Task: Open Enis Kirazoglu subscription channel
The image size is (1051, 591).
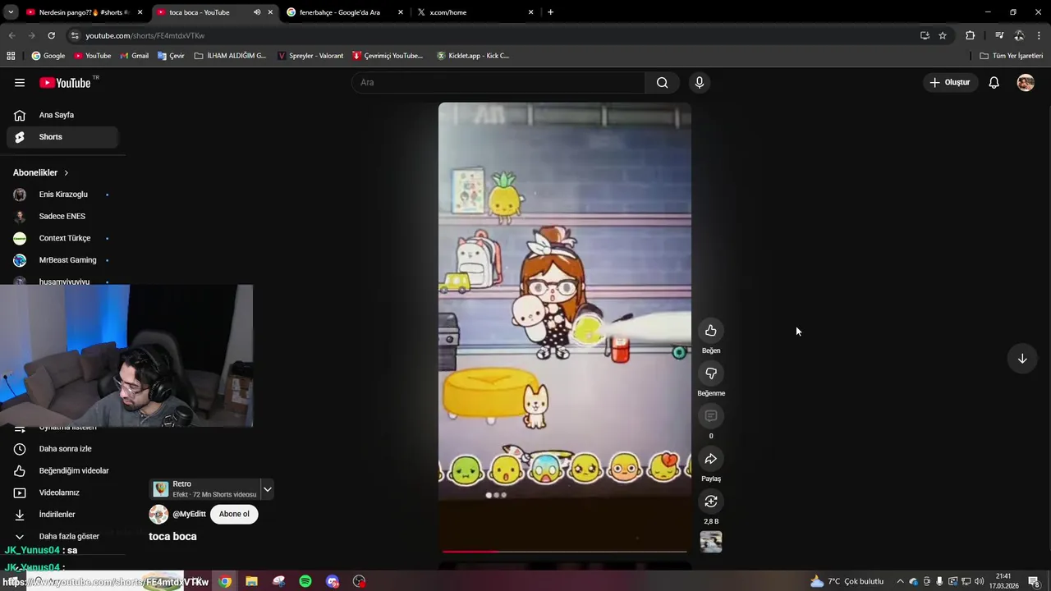Action: [62, 195]
